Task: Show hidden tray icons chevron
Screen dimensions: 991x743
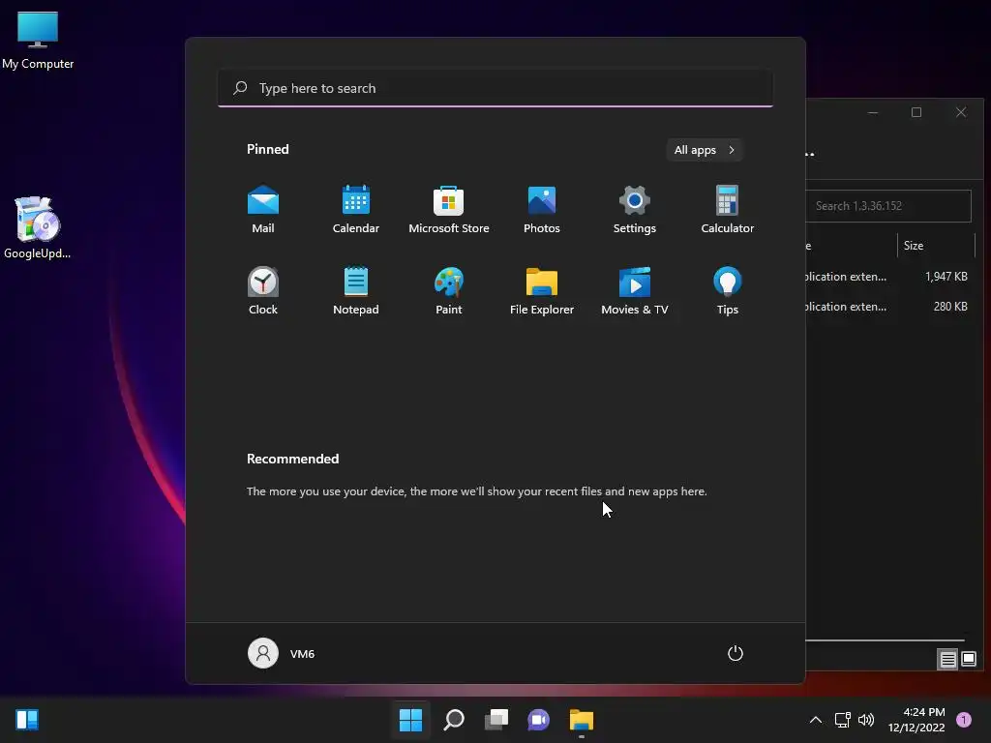Action: click(x=816, y=720)
